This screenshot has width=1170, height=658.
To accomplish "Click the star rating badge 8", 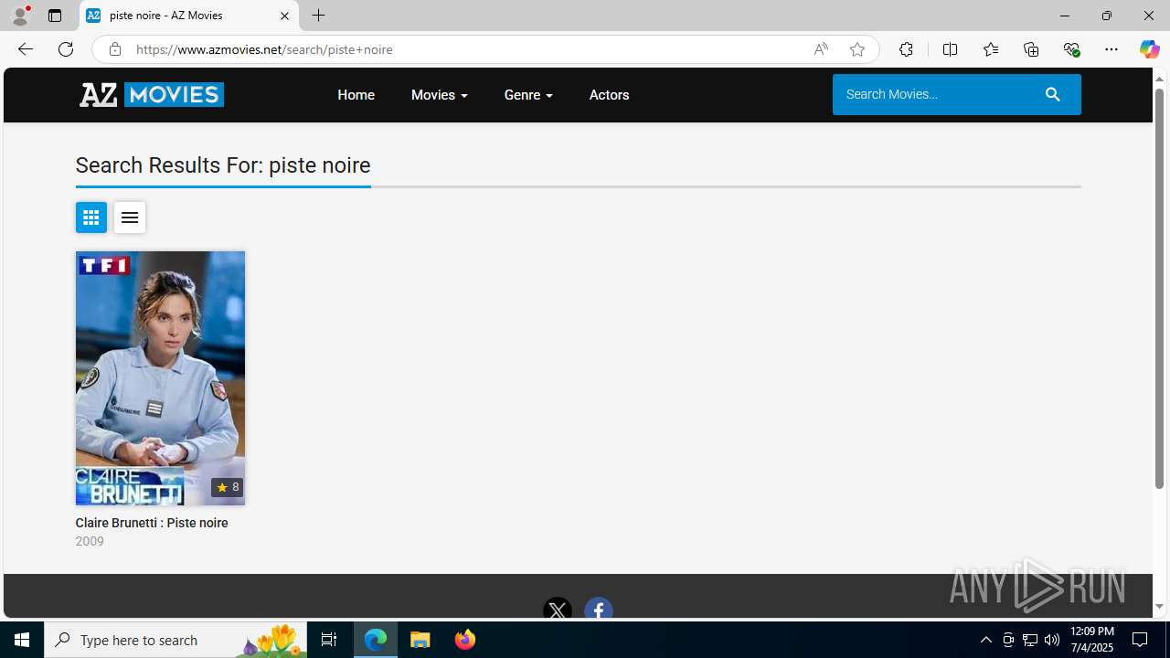I will (227, 487).
